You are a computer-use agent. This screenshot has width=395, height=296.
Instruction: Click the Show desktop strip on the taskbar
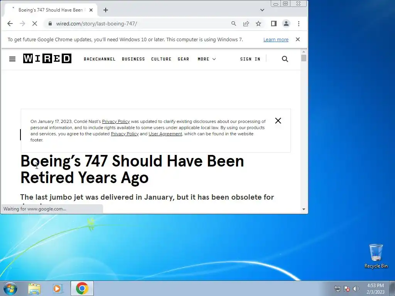[392, 288]
